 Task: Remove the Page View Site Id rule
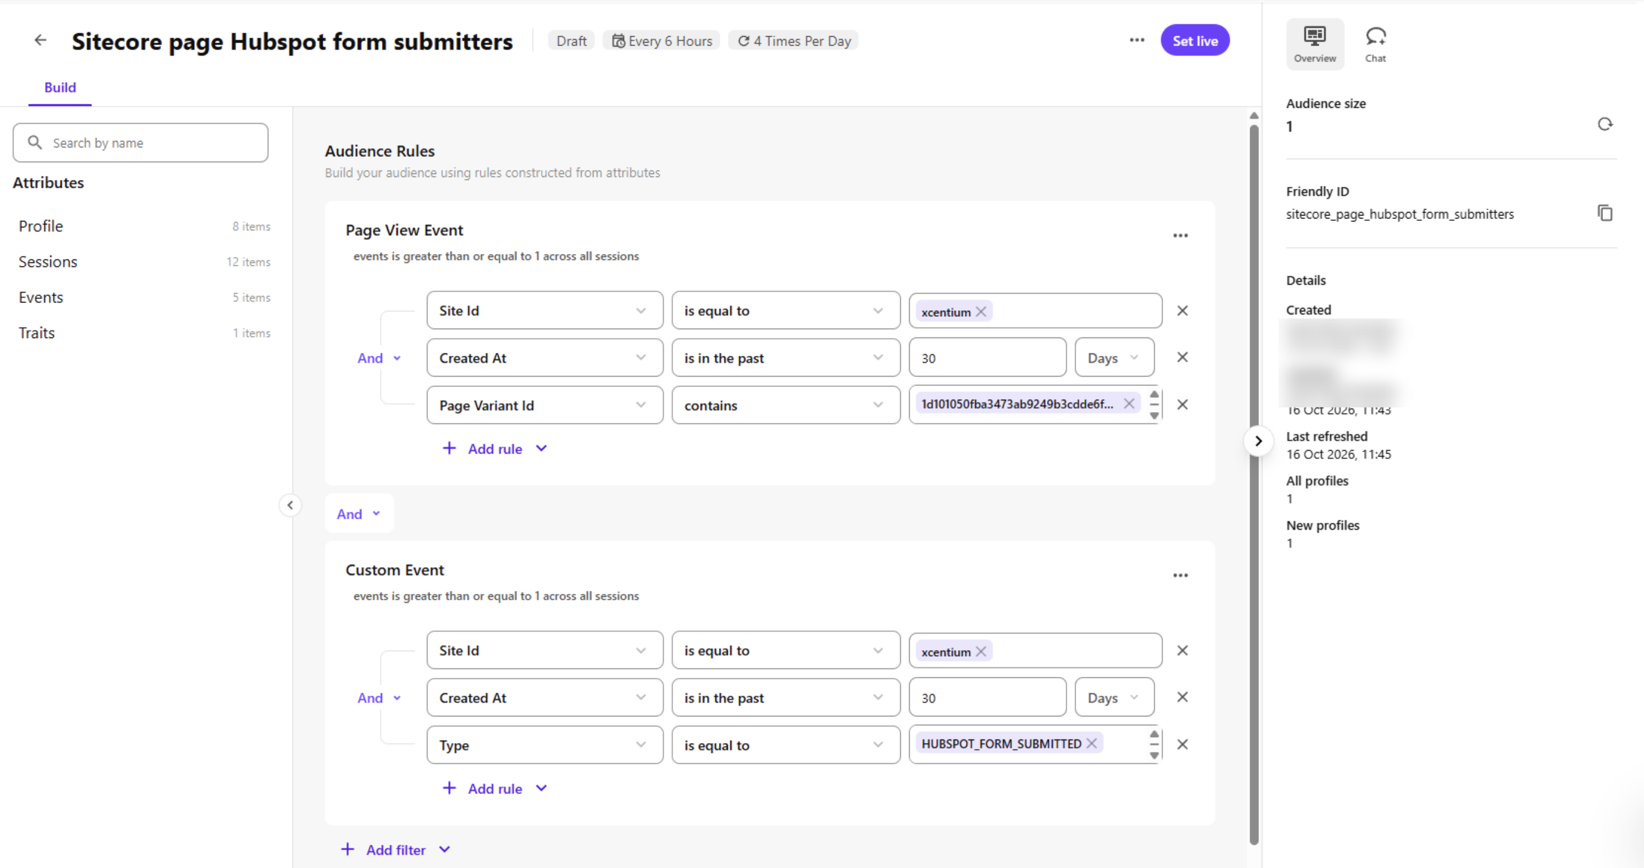[x=1182, y=310]
